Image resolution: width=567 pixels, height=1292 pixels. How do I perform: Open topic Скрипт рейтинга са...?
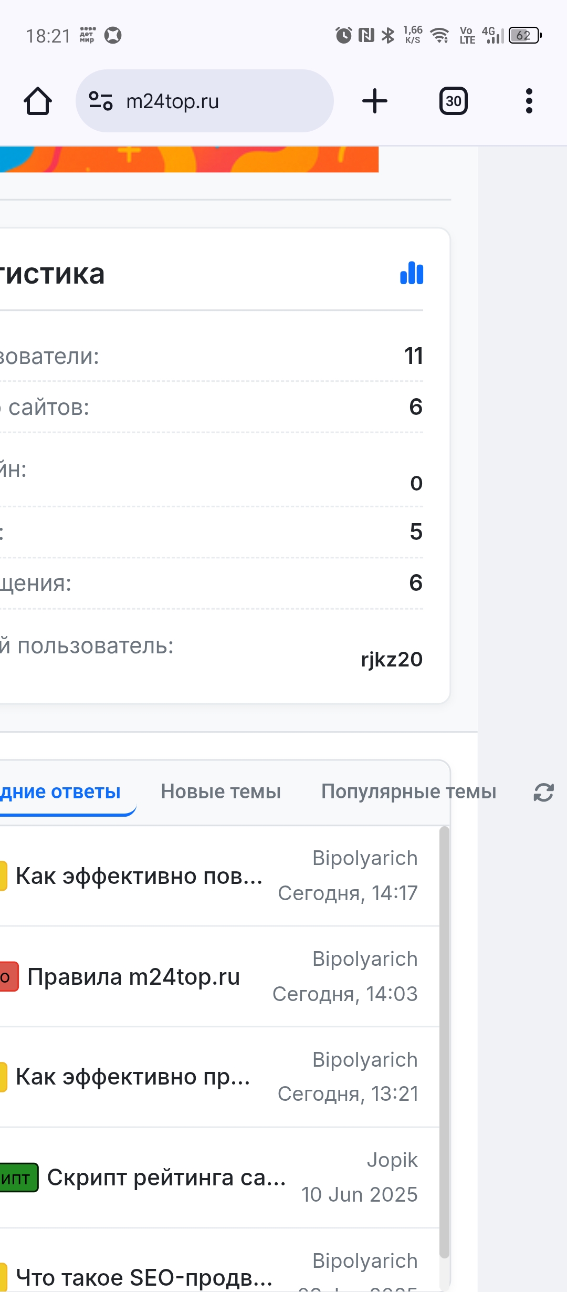(x=166, y=1178)
